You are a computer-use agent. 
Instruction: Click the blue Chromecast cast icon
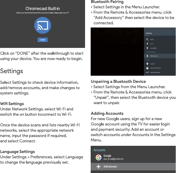click(43, 25)
